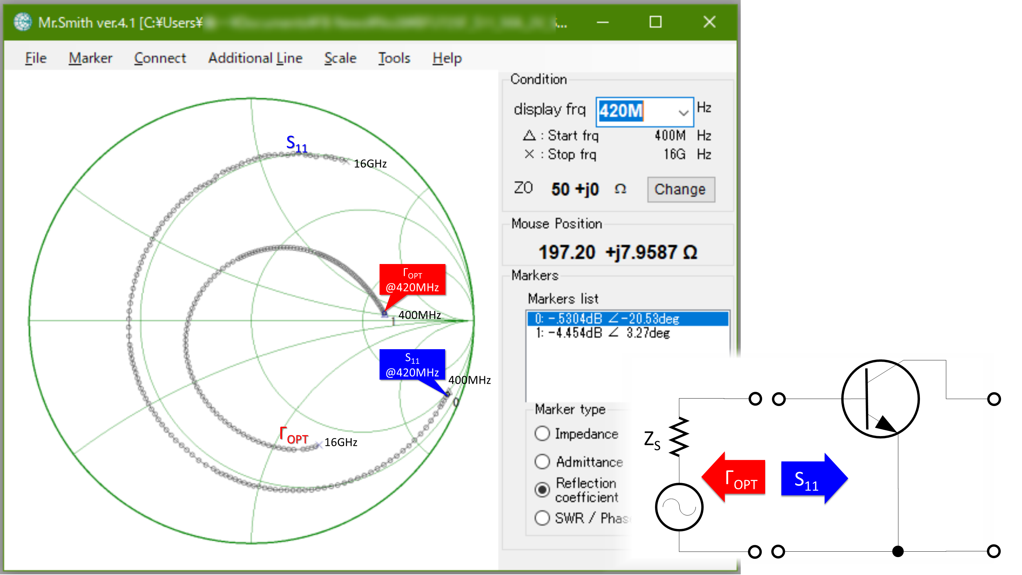The width and height of the screenshot is (1022, 575).
Task: Select marker 0: -.5304dB in markers list
Action: point(628,319)
